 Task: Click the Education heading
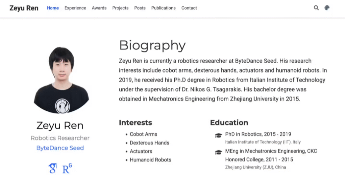point(229,123)
